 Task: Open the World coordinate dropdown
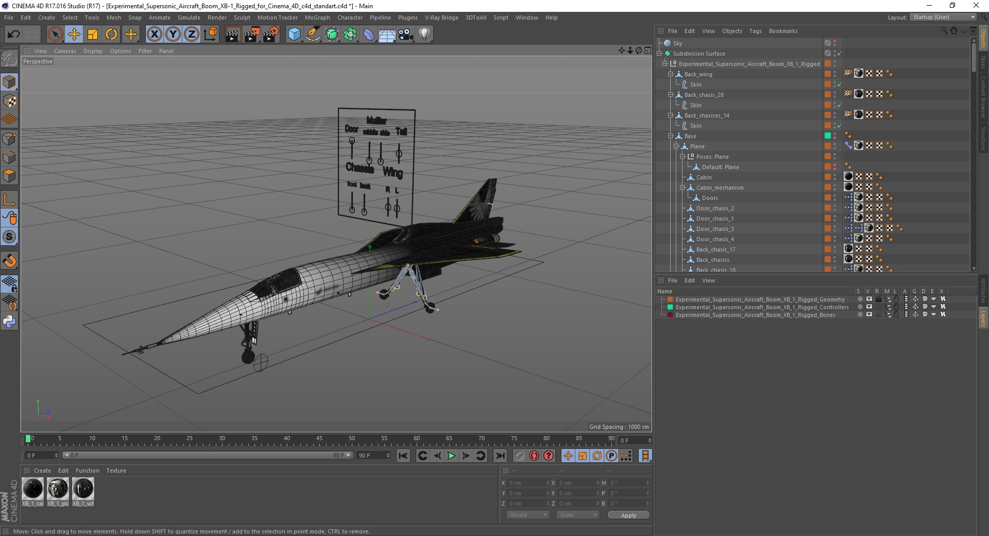click(x=528, y=515)
